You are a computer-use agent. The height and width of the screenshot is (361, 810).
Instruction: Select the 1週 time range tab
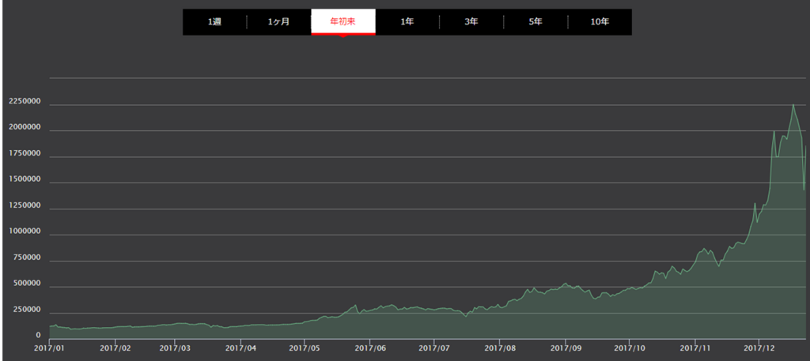point(214,22)
